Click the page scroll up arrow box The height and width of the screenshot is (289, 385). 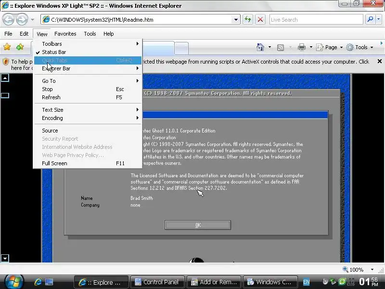point(5,78)
